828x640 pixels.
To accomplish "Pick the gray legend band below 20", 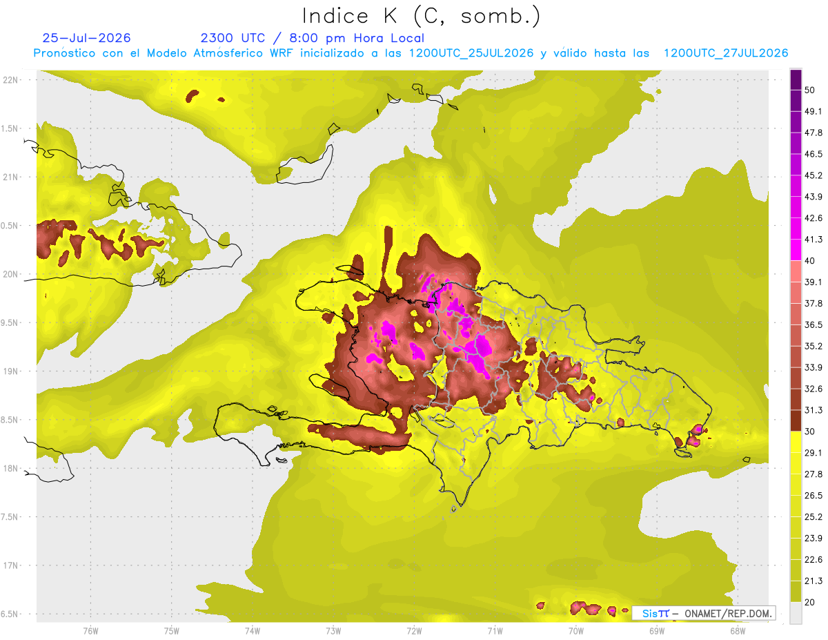I will click(796, 613).
